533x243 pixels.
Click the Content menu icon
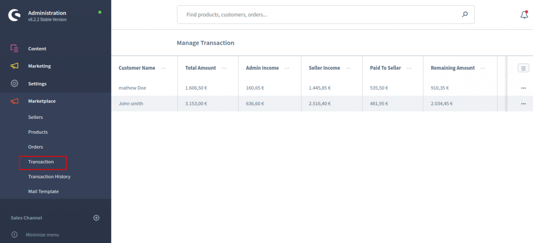(x=14, y=48)
